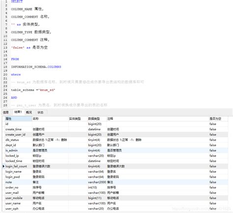This screenshot has height=213, width=233.
Task: Open the 状态 tab
Action: coord(40,112)
